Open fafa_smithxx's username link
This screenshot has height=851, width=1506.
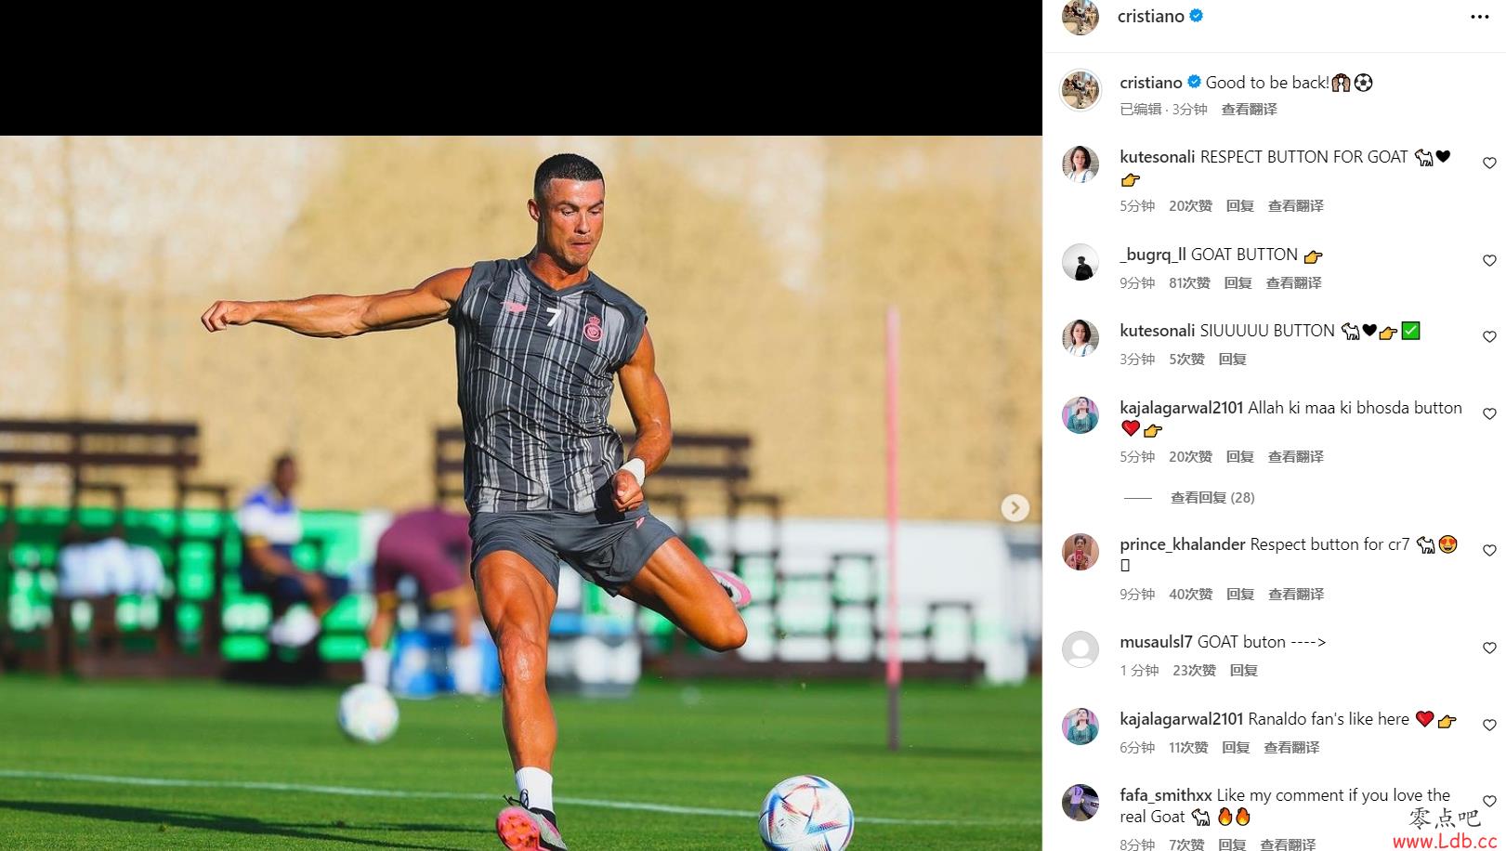1166,795
